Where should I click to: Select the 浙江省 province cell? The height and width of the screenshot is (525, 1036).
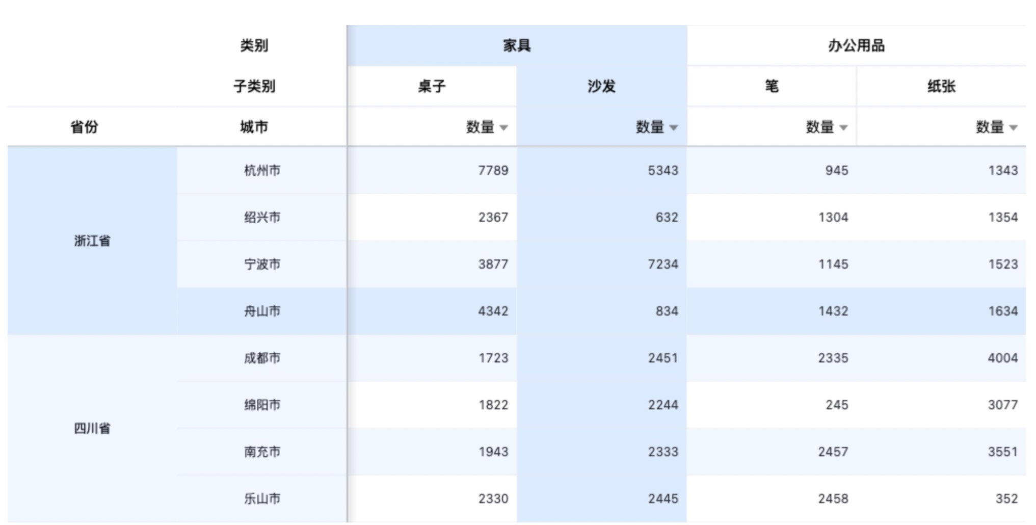[x=92, y=241]
